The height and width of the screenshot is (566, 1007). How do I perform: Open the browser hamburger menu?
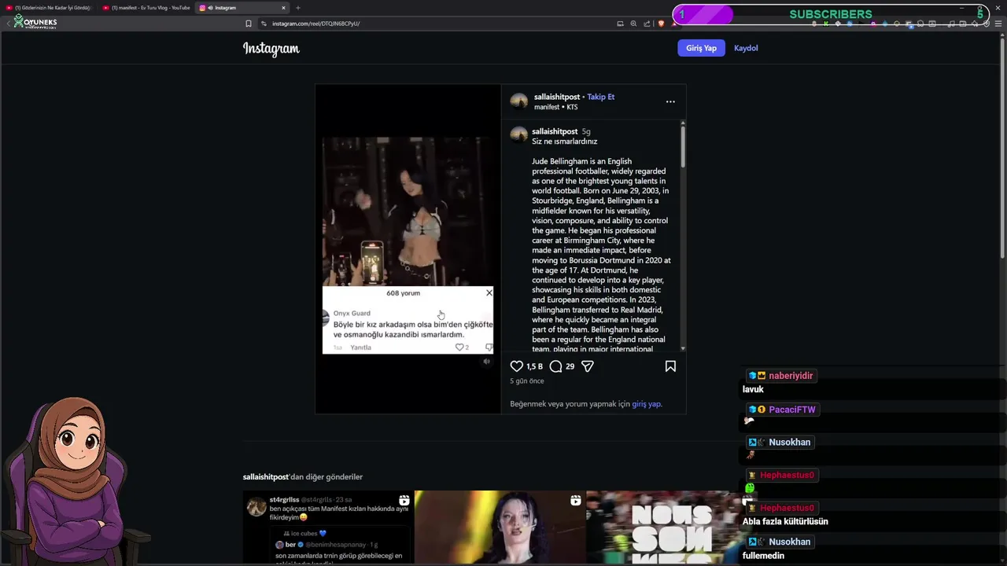point(999,24)
